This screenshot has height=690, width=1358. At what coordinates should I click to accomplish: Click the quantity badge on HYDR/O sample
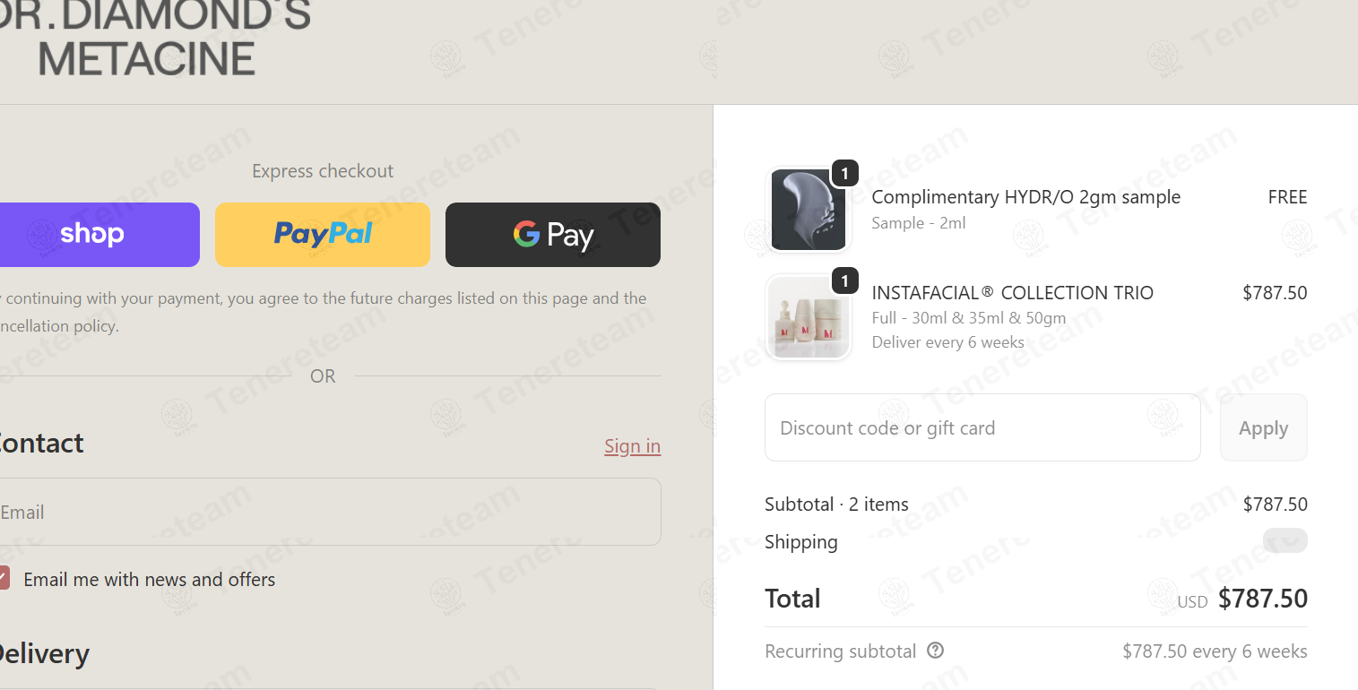tap(845, 174)
